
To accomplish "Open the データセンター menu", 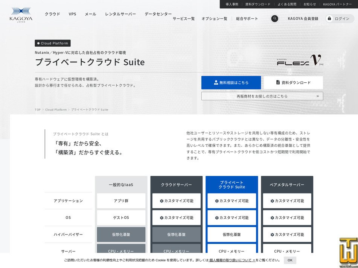I will pos(158,14).
